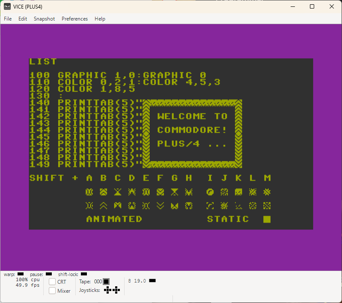Click the drive 8 activity LED
342x303 pixels.
[152, 280]
